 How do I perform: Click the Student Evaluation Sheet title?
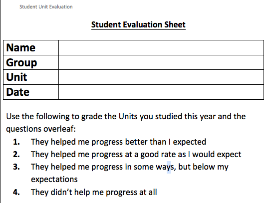coord(138,25)
